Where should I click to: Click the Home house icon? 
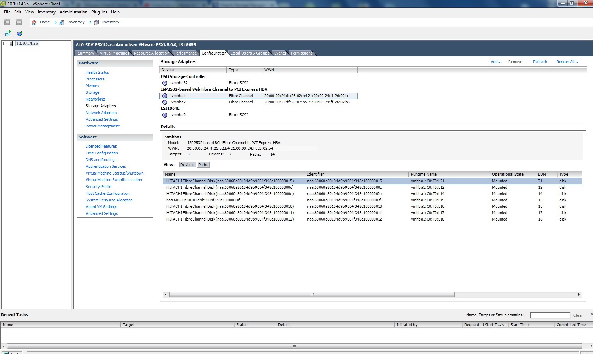[34, 22]
